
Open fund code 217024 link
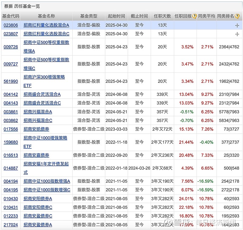(11, 225)
